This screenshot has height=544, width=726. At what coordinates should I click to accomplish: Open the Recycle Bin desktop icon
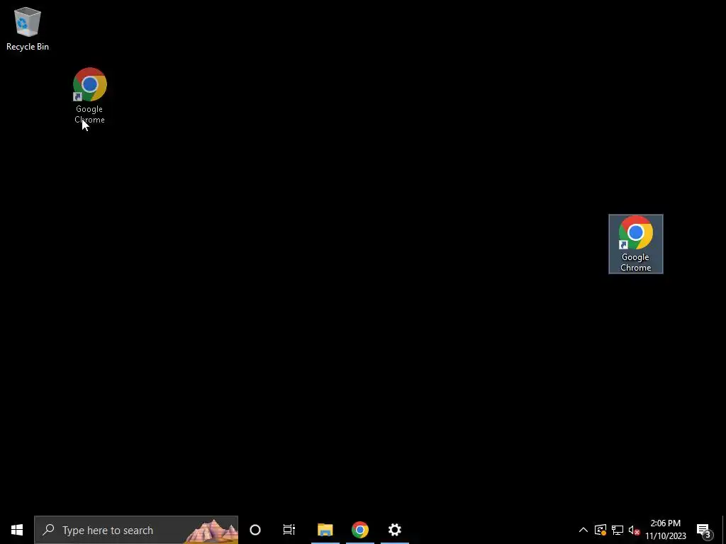(28, 28)
